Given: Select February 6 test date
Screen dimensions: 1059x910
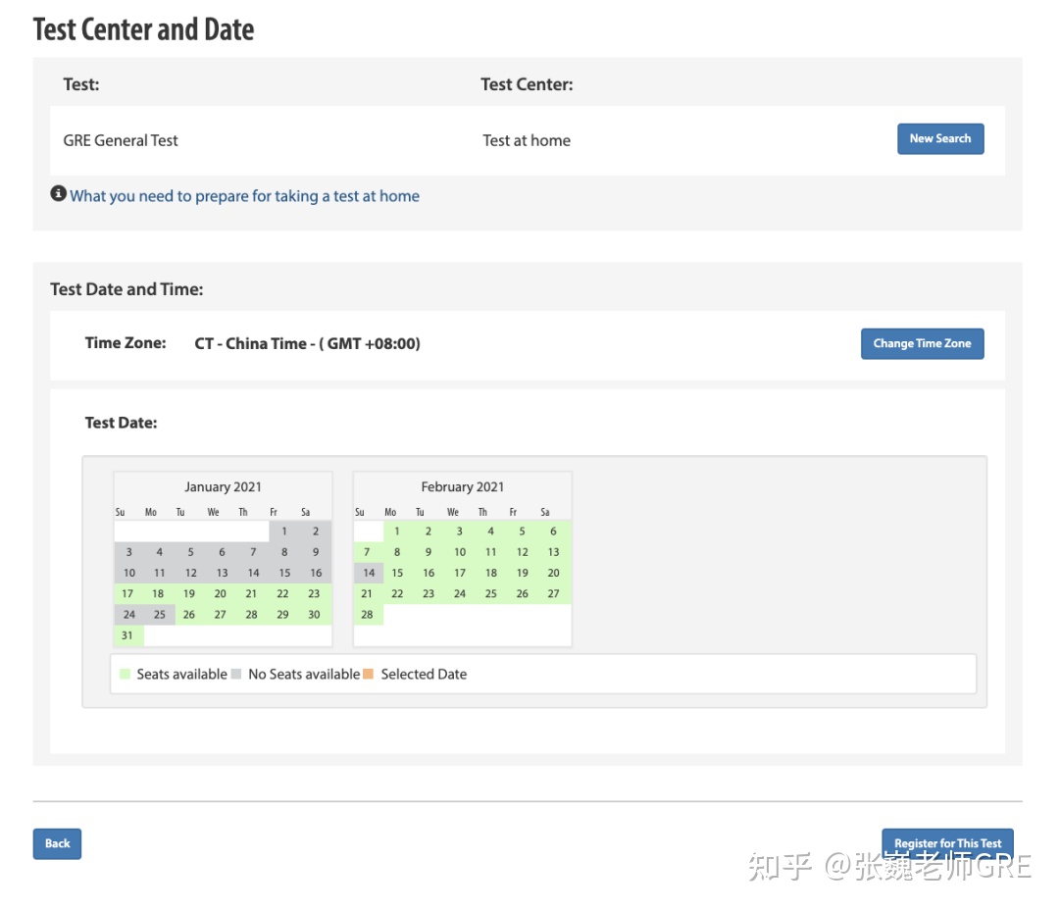Looking at the screenshot, I should pyautogui.click(x=554, y=531).
